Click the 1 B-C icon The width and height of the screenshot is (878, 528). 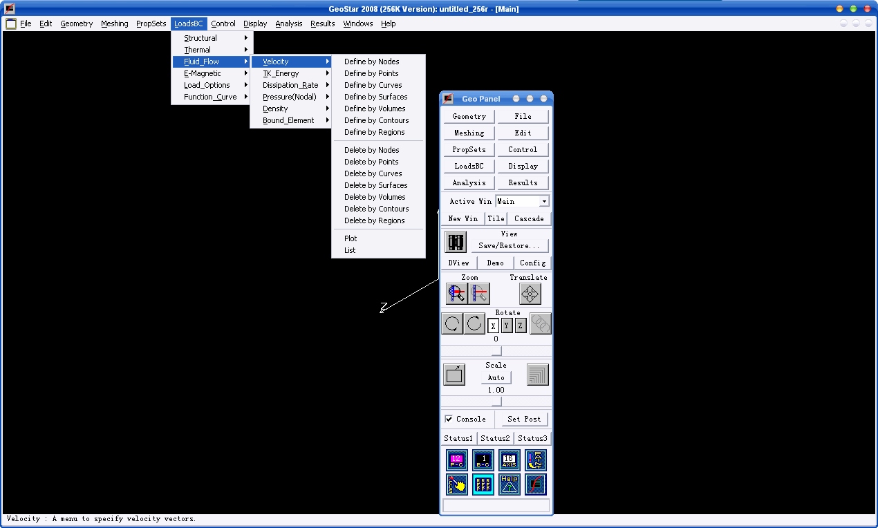point(483,460)
